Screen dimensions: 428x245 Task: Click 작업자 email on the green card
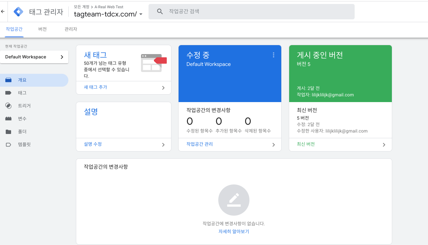click(325, 95)
